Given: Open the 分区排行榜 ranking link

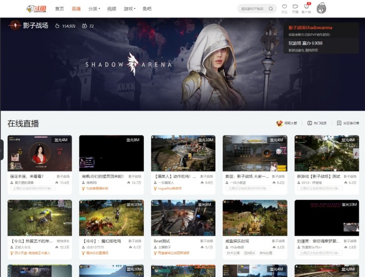Looking at the screenshot, I should [348, 123].
